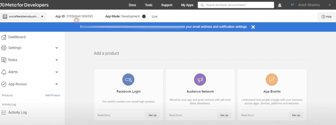Image resolution: width=336 pixels, height=125 pixels.
Task: Click the App Review shield icon
Action: 4,84
